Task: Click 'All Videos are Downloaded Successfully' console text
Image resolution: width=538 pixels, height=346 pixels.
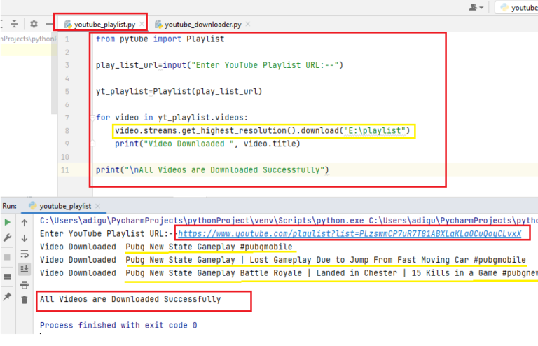Action: (130, 299)
